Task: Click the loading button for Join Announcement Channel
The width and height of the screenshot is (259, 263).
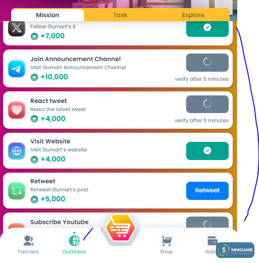Action: 207,63
